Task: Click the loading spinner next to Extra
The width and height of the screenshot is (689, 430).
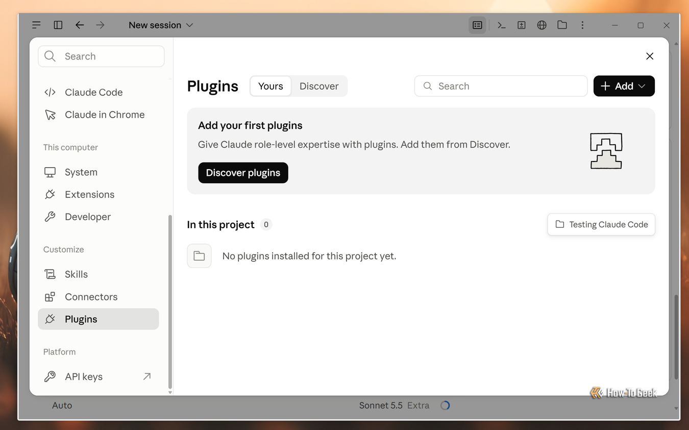Action: (x=445, y=406)
